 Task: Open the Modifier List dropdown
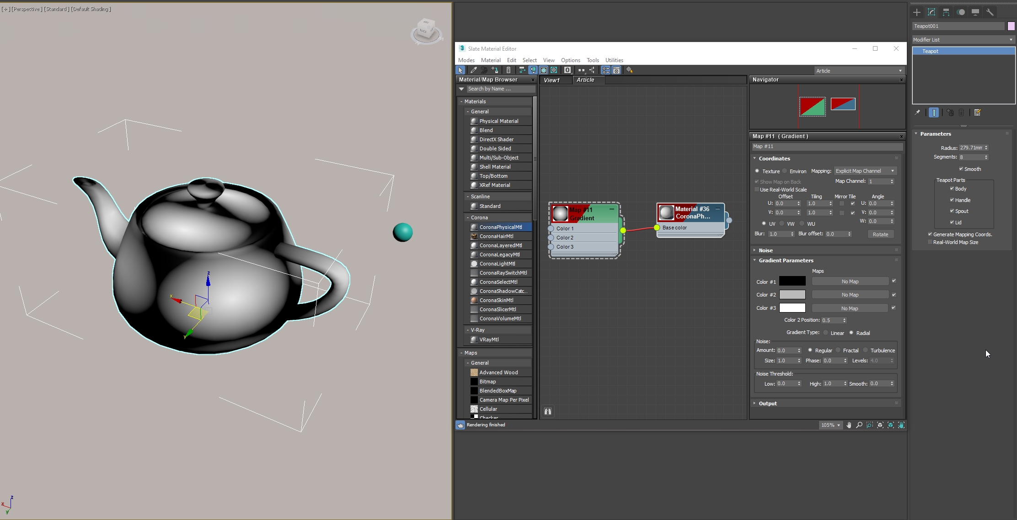coord(963,40)
